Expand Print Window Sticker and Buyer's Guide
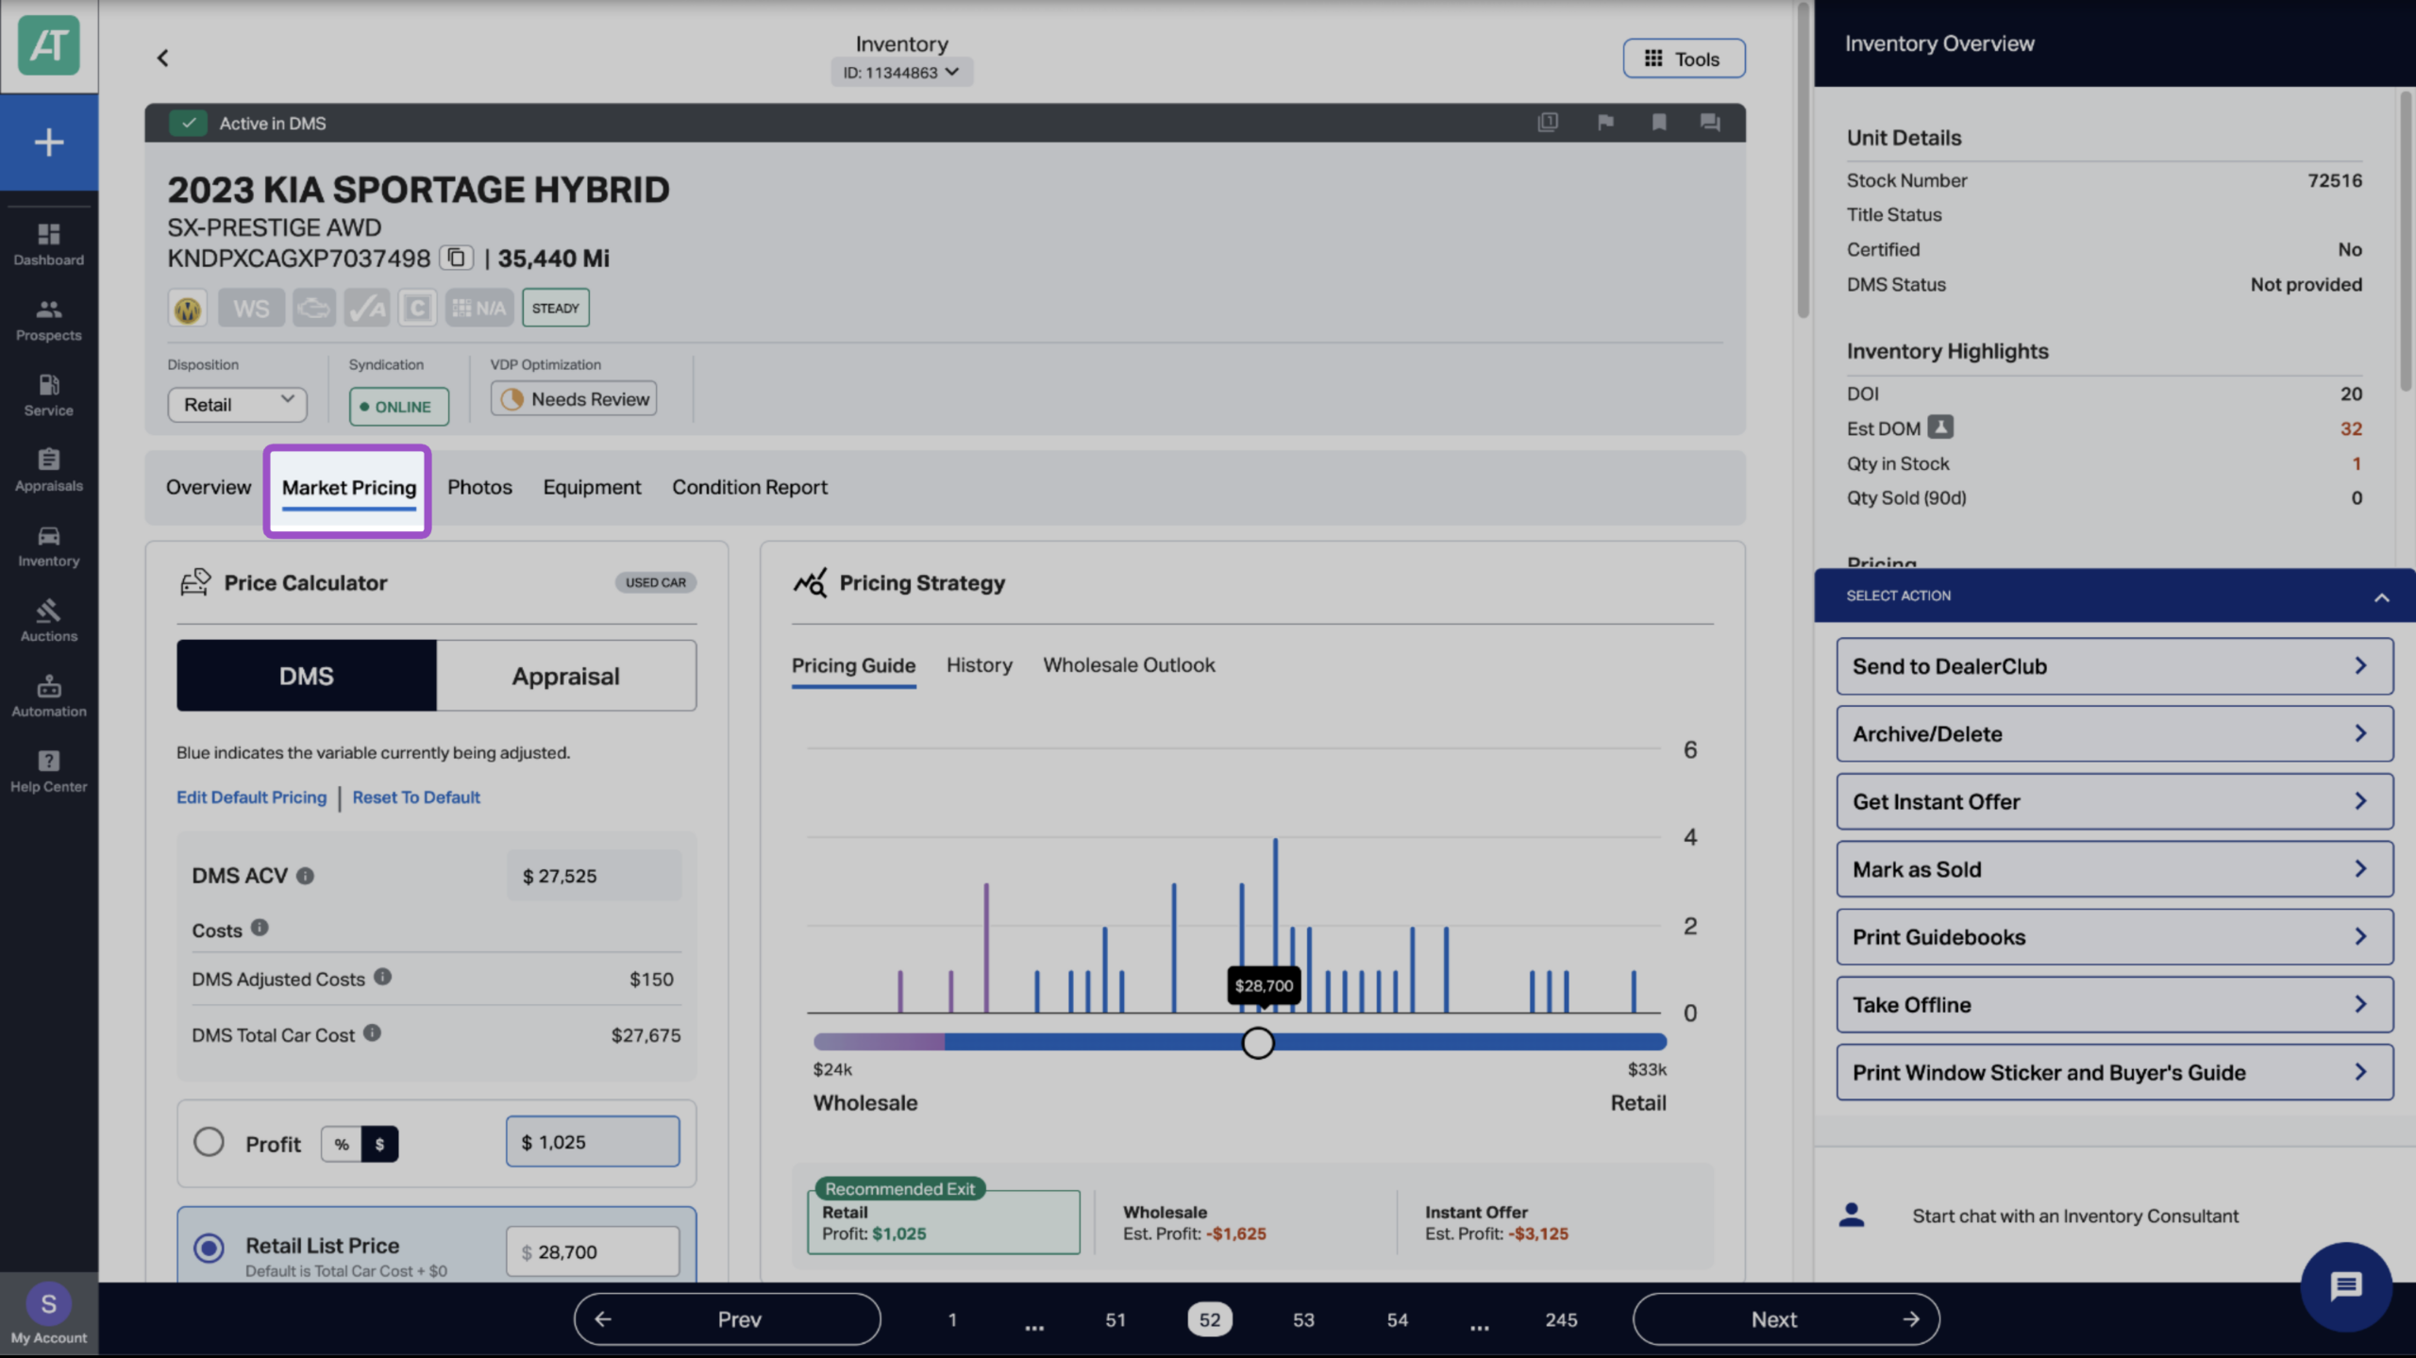This screenshot has height=1358, width=2416. (x=2114, y=1072)
